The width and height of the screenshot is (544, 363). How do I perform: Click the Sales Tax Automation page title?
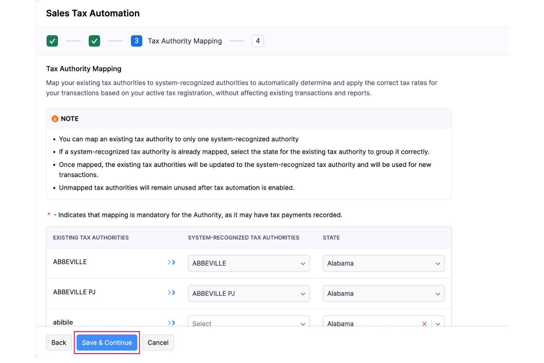tap(93, 13)
